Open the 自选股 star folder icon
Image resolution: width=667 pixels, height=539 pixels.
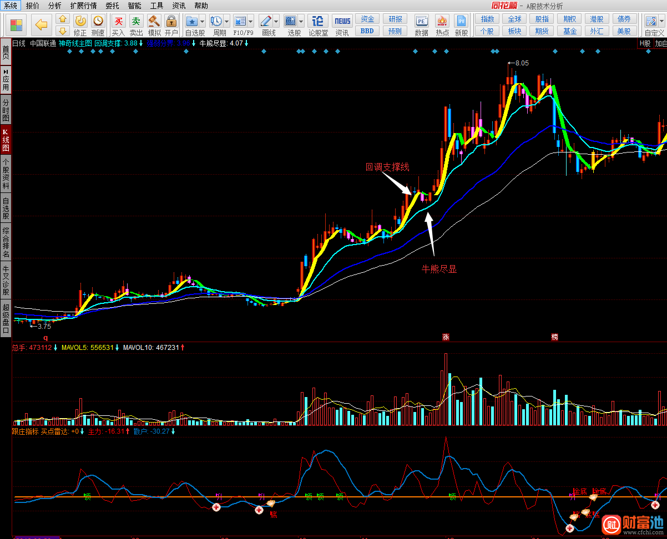click(192, 22)
